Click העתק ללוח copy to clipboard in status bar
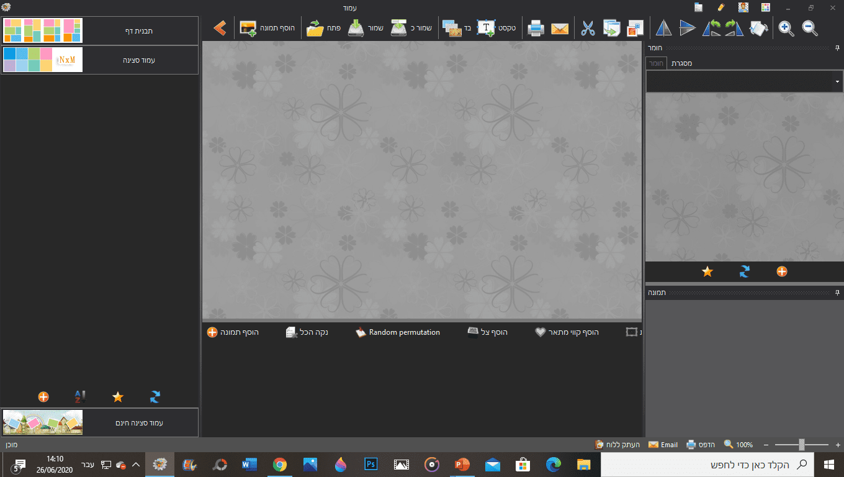 pyautogui.click(x=617, y=445)
